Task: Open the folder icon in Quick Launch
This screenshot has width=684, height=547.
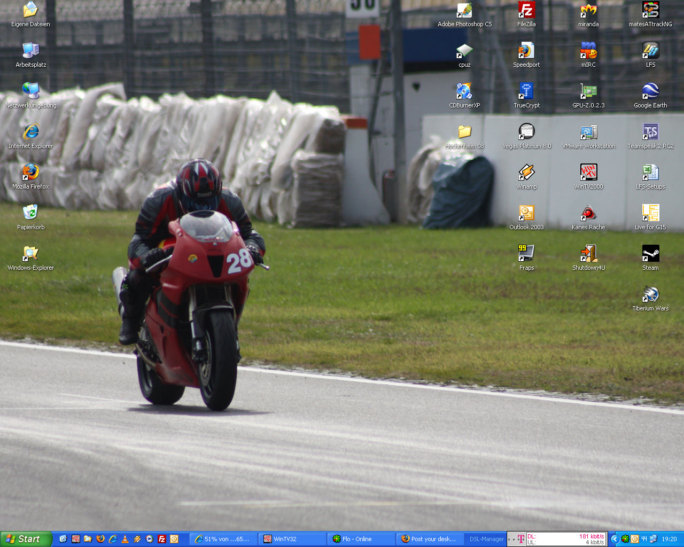Action: coord(88,539)
